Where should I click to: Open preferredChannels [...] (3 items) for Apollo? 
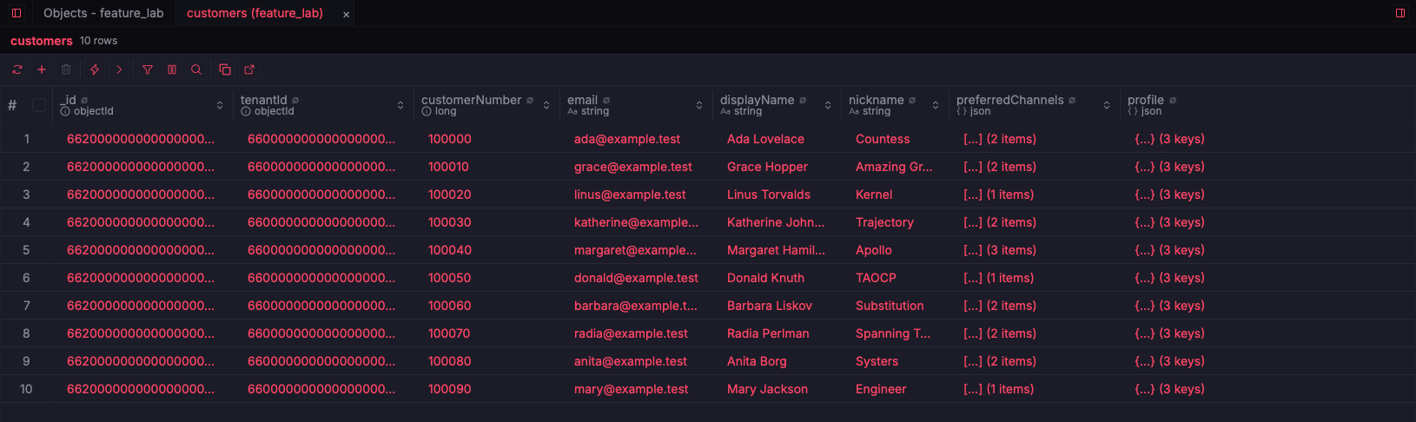pos(1000,250)
